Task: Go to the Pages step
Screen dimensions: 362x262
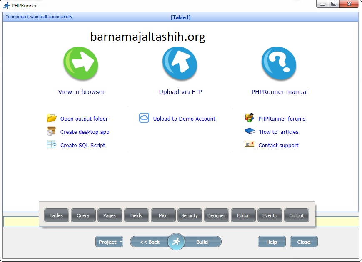Action: [110, 215]
